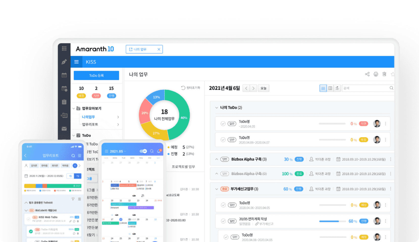Click the pen icon in dark sidebar

[x=64, y=62]
